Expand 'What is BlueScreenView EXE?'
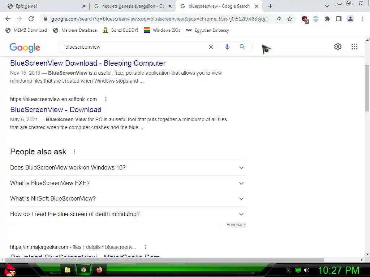 click(128, 183)
